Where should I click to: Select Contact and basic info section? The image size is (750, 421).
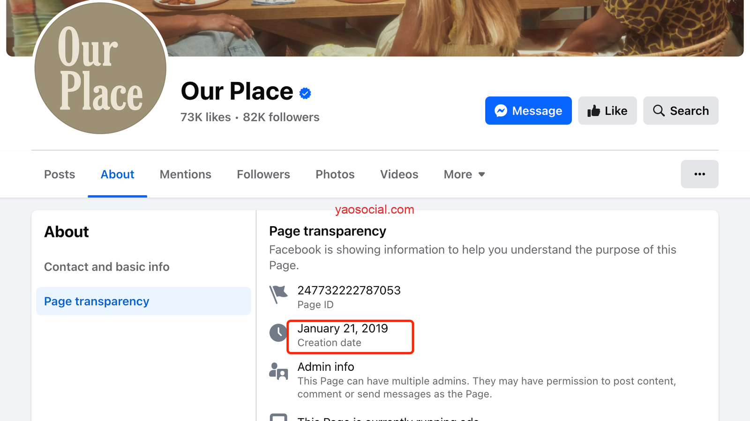107,267
